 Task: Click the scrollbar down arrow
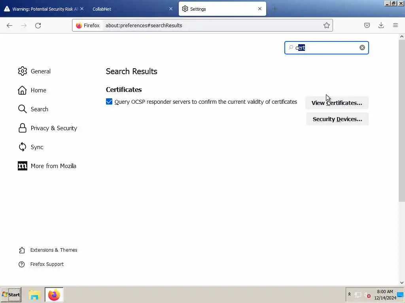[x=402, y=282]
